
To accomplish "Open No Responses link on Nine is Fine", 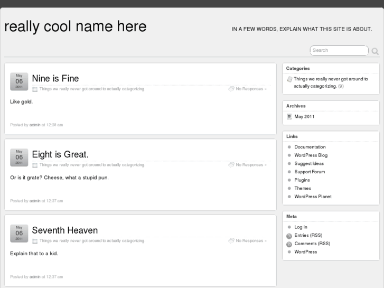I will click(251, 89).
